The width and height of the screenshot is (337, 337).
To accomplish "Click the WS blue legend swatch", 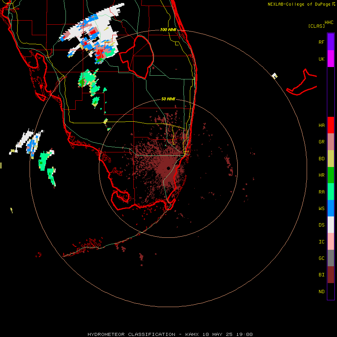I will click(331, 208).
